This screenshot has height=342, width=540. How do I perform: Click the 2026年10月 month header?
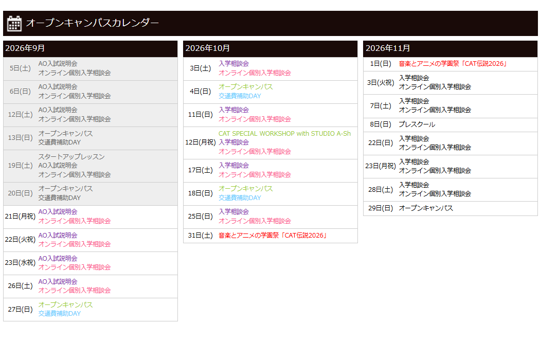[x=271, y=48]
